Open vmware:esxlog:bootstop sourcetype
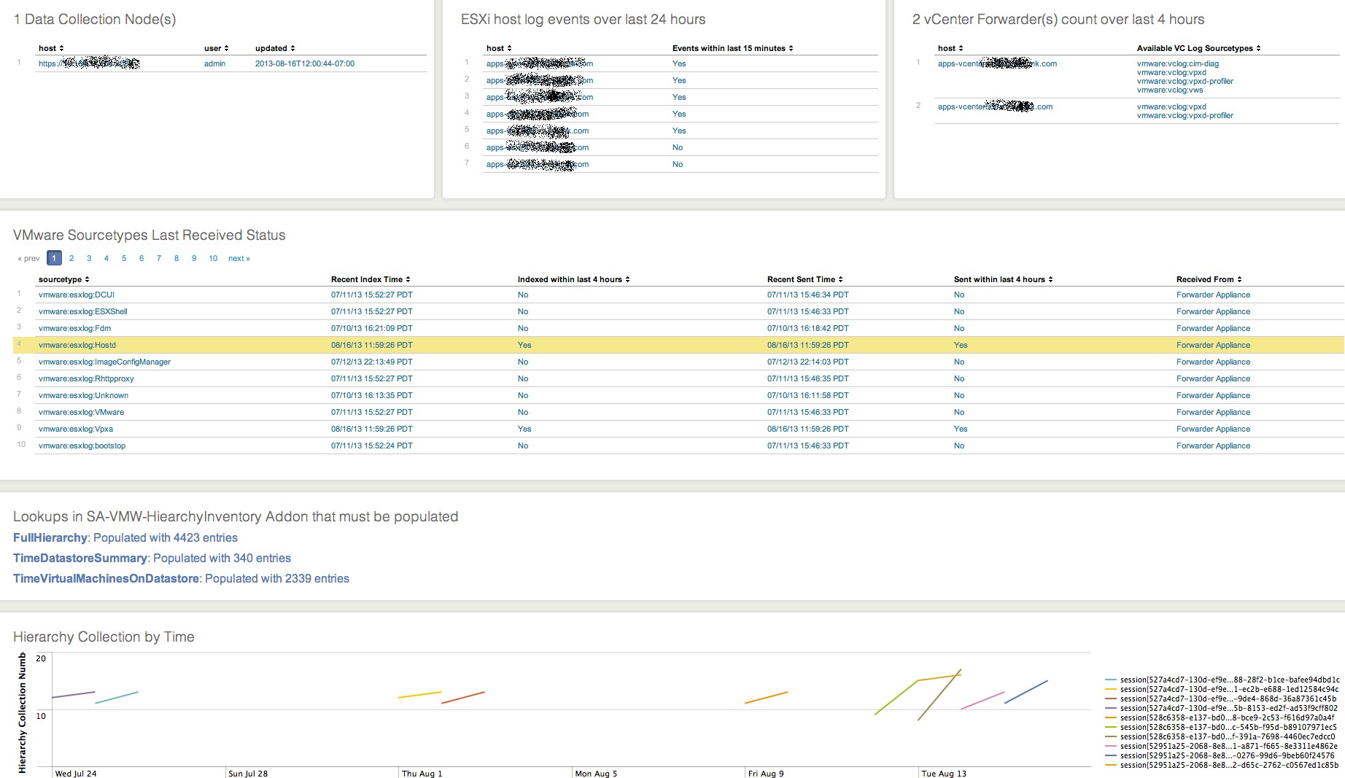This screenshot has height=778, width=1345. [x=82, y=446]
